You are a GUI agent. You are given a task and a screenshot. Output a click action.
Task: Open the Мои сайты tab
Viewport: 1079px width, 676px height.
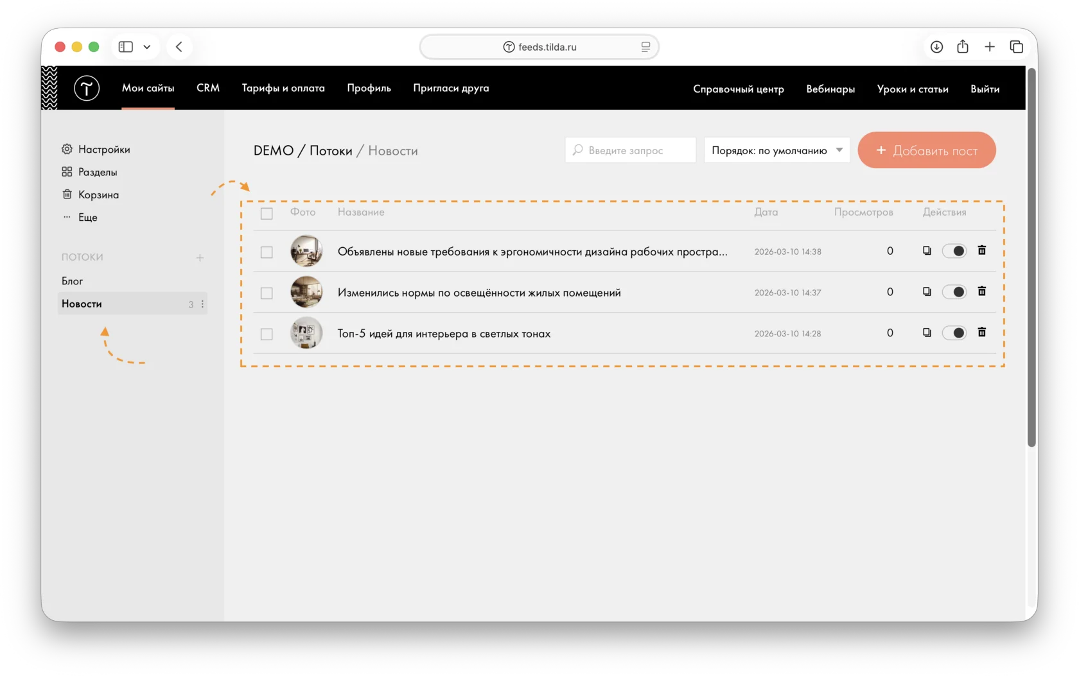pos(148,88)
